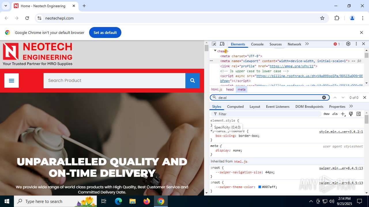Open the Event Listeners tab
This screenshot has width=369, height=207.
click(x=278, y=106)
